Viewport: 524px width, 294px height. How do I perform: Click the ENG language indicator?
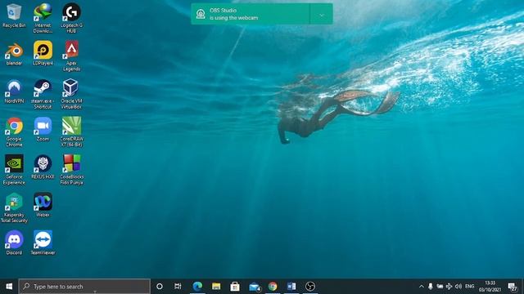click(469, 287)
